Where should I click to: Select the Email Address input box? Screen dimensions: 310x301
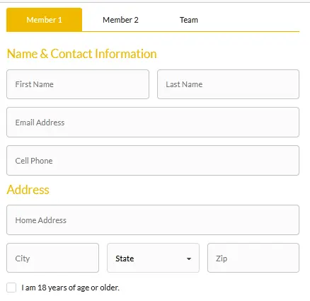click(153, 123)
